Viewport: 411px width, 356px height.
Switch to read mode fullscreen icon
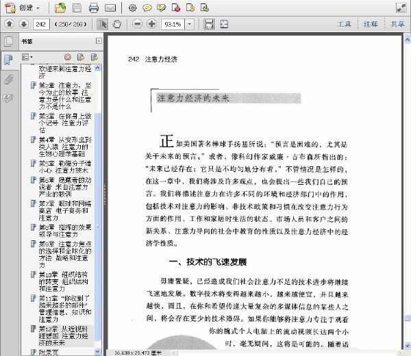point(401,8)
